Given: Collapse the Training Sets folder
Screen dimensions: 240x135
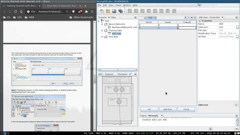Looking at the screenshot, I should point(102,30).
